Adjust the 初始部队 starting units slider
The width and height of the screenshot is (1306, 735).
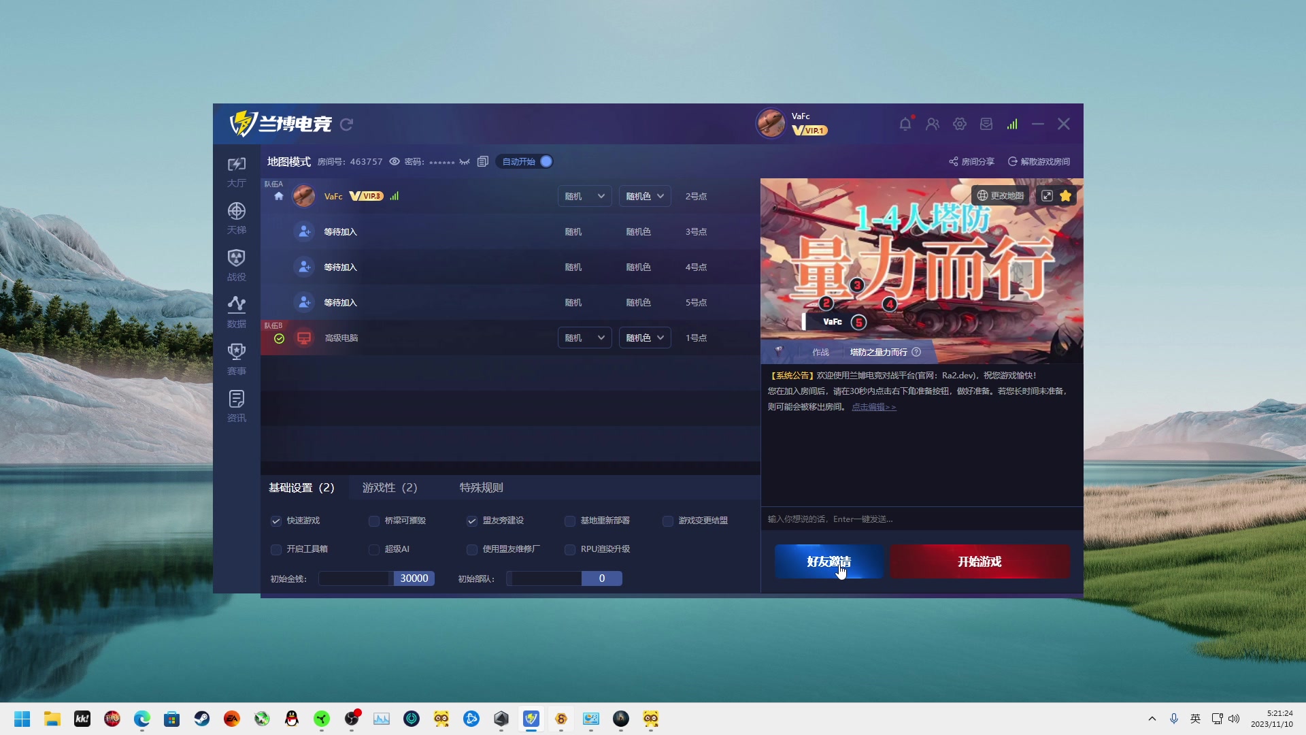tap(564, 578)
